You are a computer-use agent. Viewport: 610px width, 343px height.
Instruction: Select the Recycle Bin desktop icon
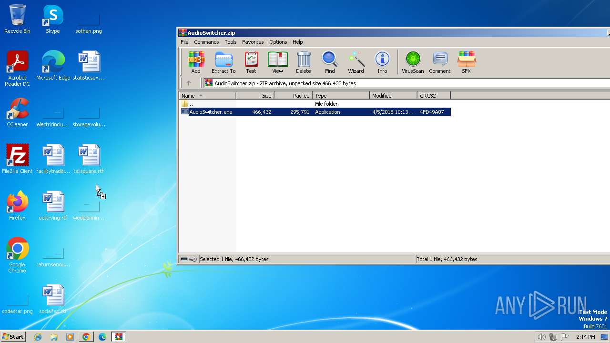click(17, 19)
